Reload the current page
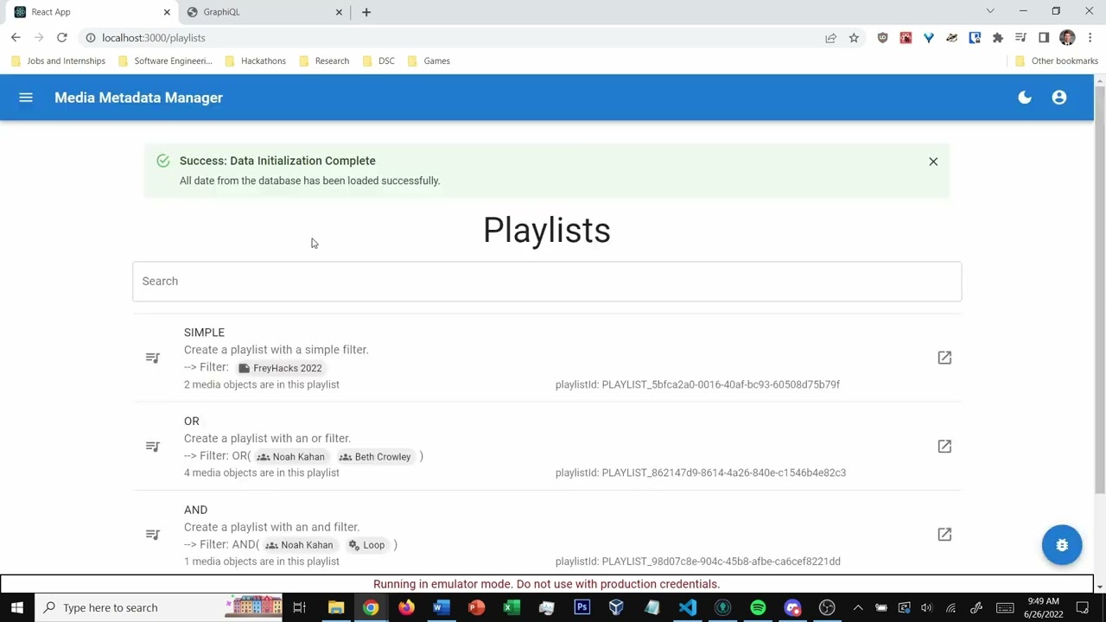Image resolution: width=1106 pixels, height=622 pixels. pos(62,38)
